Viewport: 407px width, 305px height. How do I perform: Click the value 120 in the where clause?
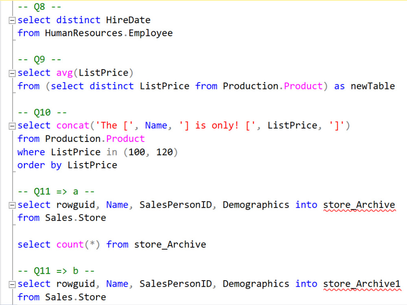[164, 152]
